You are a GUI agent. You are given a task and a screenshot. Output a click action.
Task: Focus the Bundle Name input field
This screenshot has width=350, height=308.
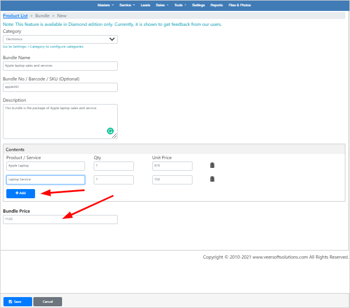[x=60, y=66]
